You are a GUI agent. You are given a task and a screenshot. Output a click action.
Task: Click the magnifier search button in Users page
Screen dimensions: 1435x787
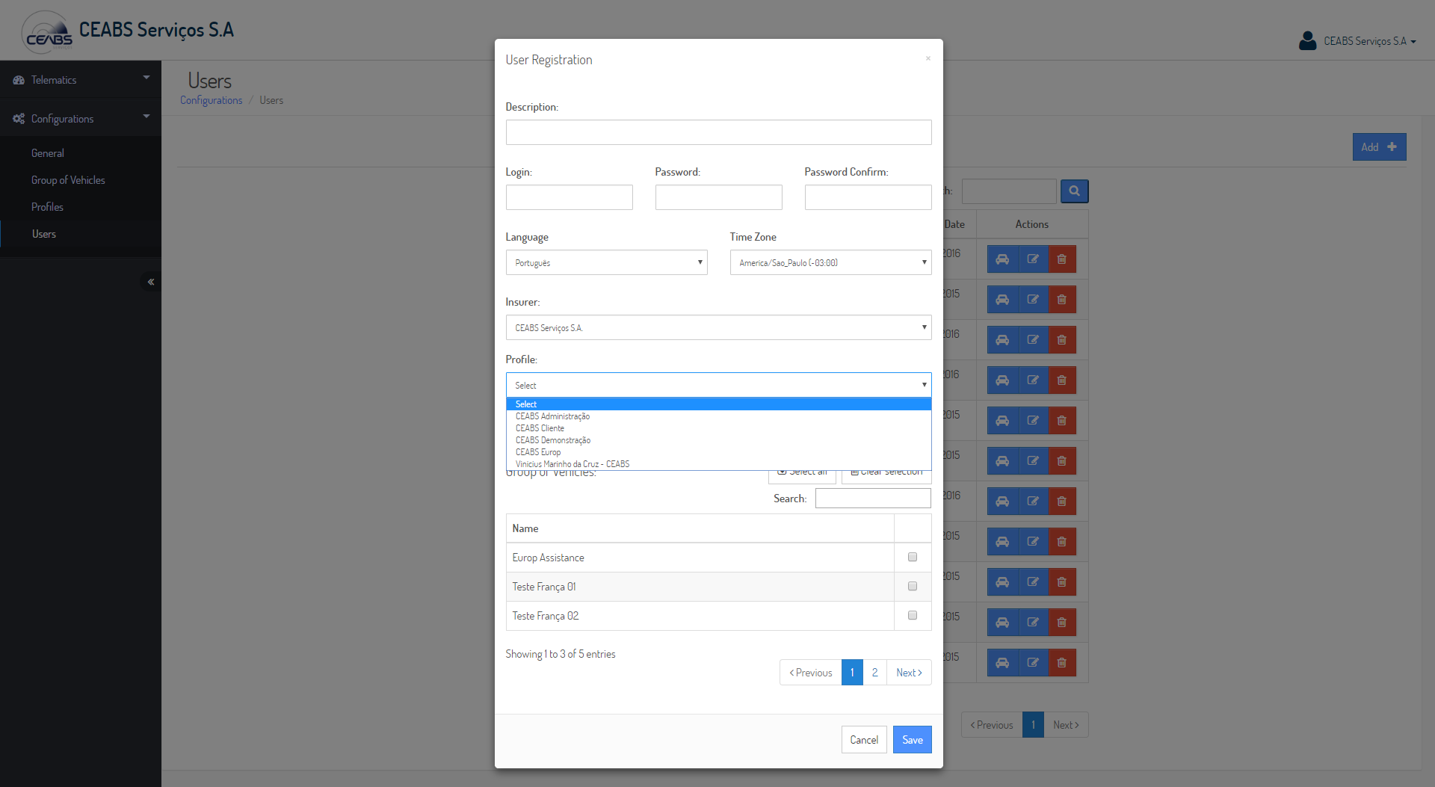(x=1074, y=191)
